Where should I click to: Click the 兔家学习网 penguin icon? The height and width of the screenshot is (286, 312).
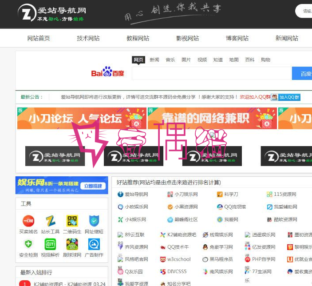click(205, 247)
